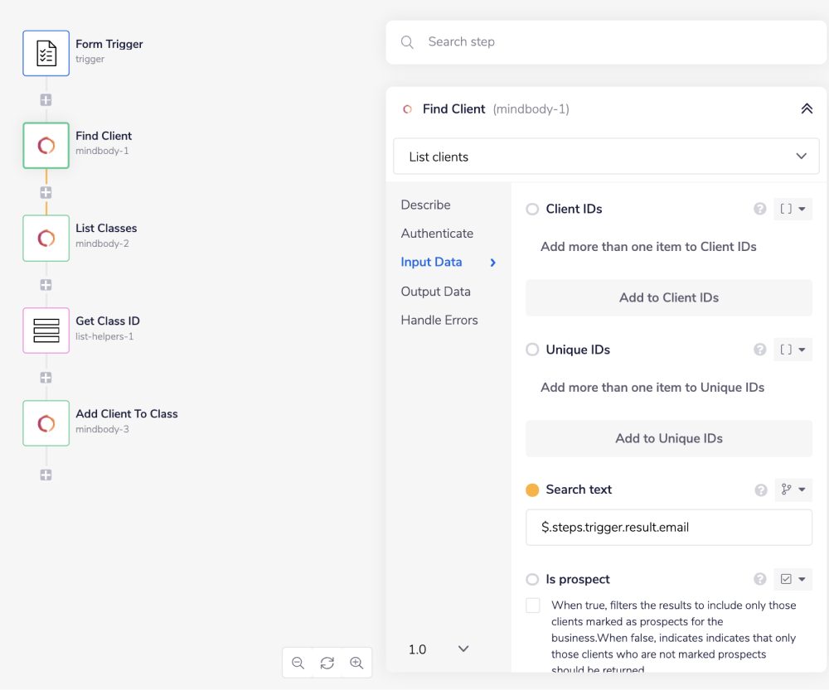Click the help icon beside Is prospect
This screenshot has height=690, width=829.
click(759, 579)
